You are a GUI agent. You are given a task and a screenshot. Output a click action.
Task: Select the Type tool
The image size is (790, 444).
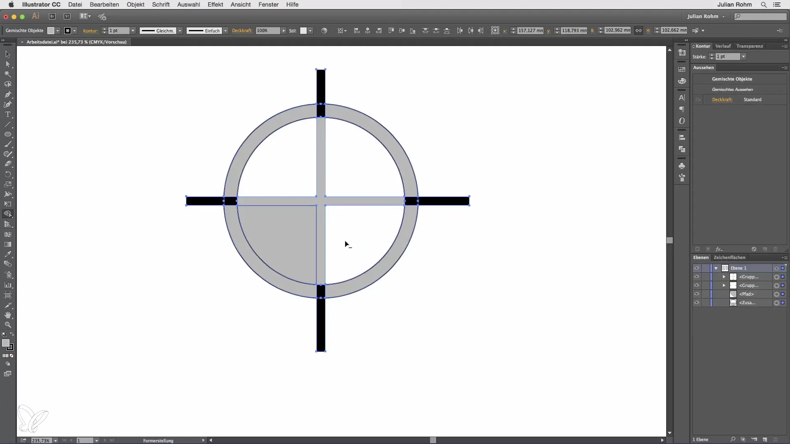click(x=8, y=114)
